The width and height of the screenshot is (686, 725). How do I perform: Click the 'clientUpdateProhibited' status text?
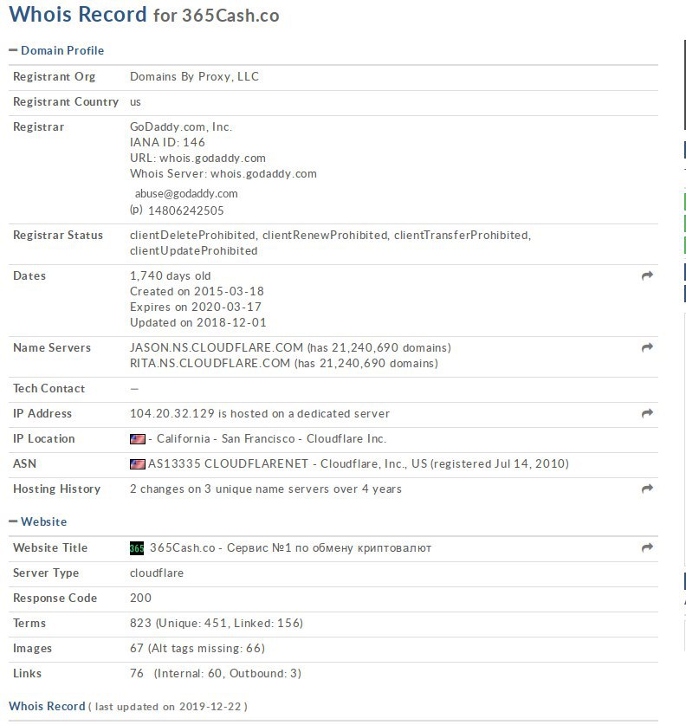point(194,250)
